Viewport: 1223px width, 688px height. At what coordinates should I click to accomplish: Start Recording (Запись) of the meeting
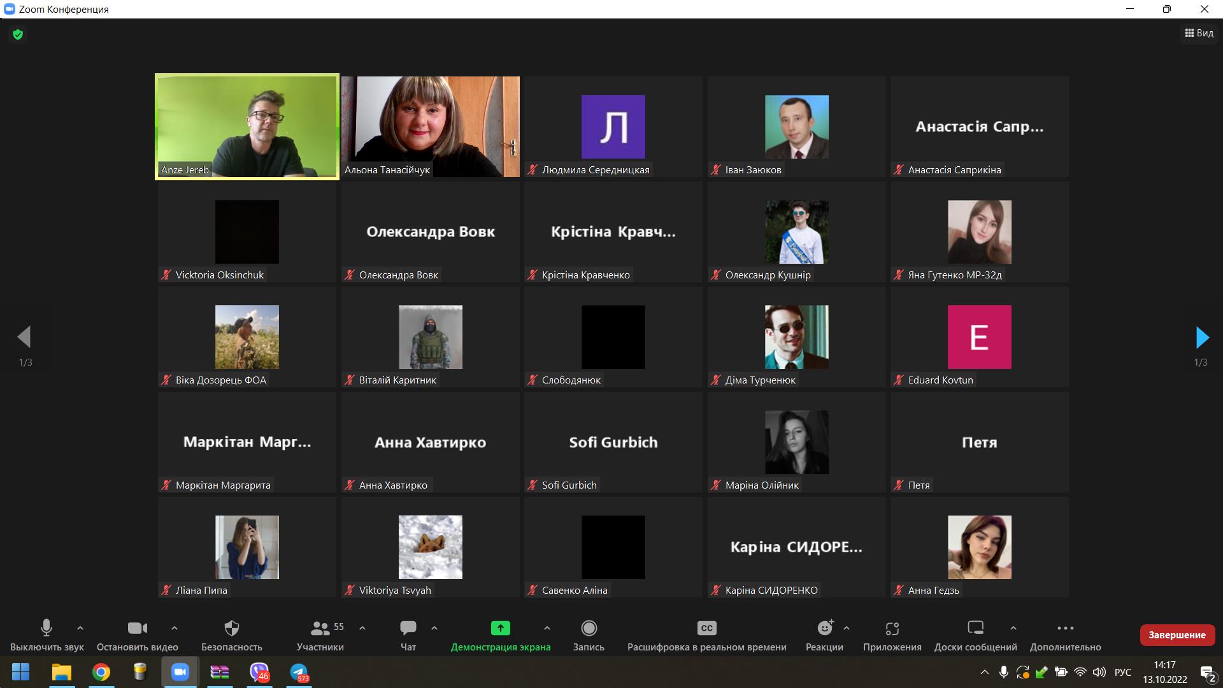click(x=589, y=629)
